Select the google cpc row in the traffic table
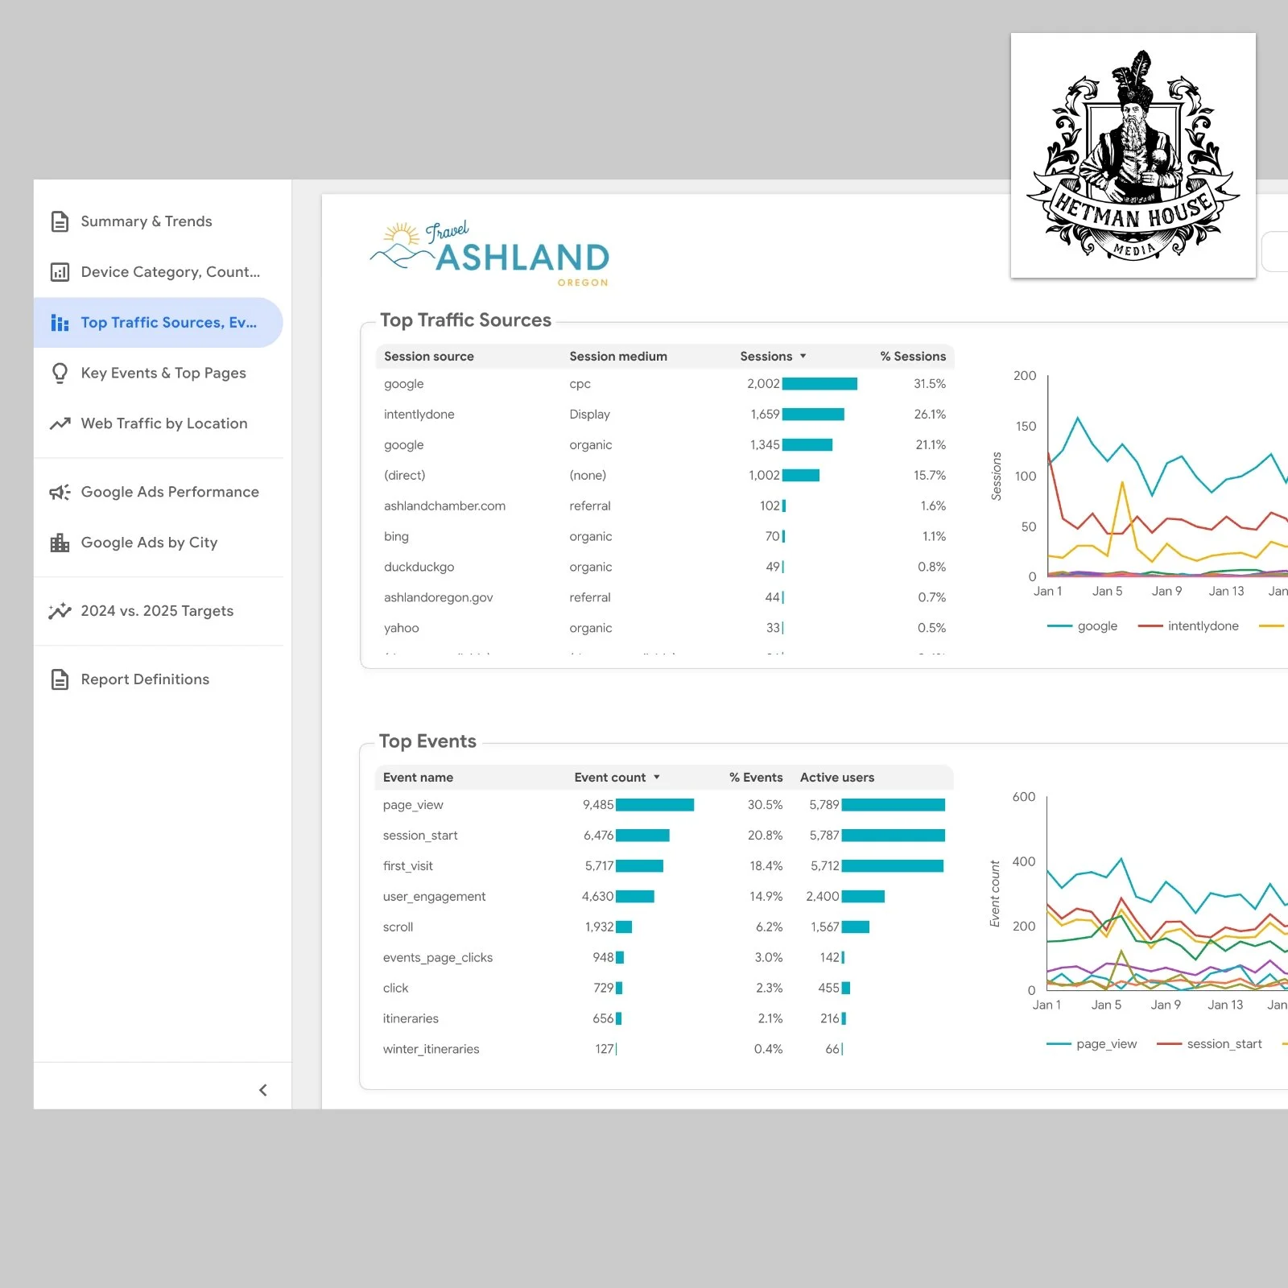Screen dimensions: 1288x1288 point(563,384)
